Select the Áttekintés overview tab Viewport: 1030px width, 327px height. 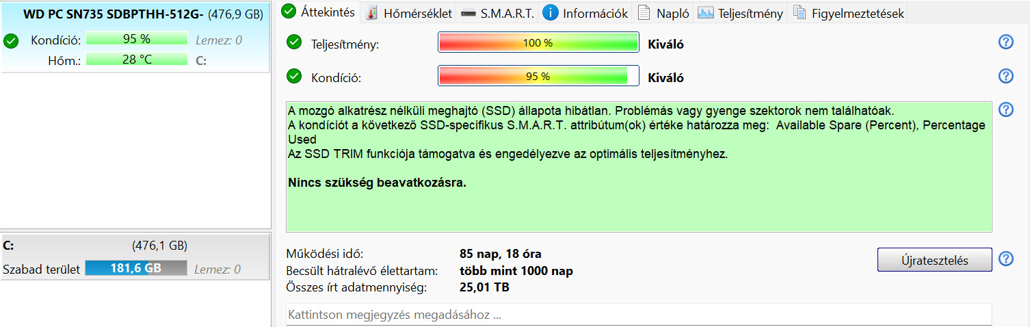pyautogui.click(x=319, y=12)
